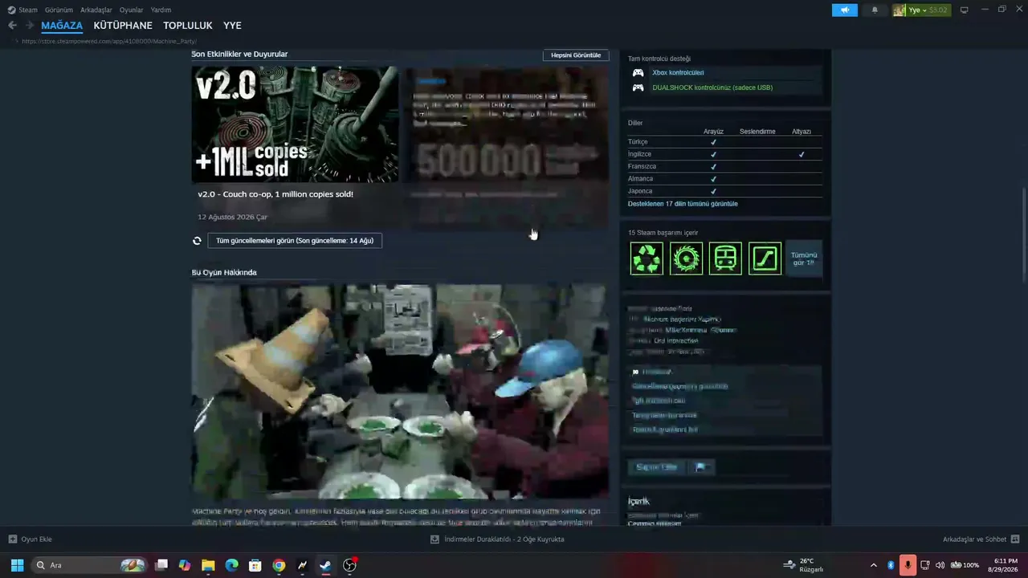Viewport: 1028px width, 578px height.
Task: Click Tüm güncellemeleri görün button
Action: tap(295, 241)
